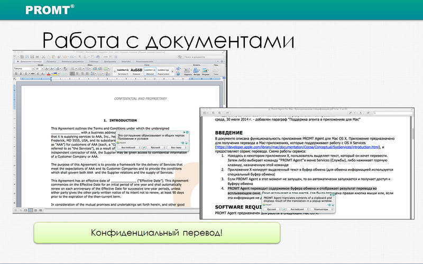Switch to the Таблицы ribbon tab

click(x=94, y=61)
